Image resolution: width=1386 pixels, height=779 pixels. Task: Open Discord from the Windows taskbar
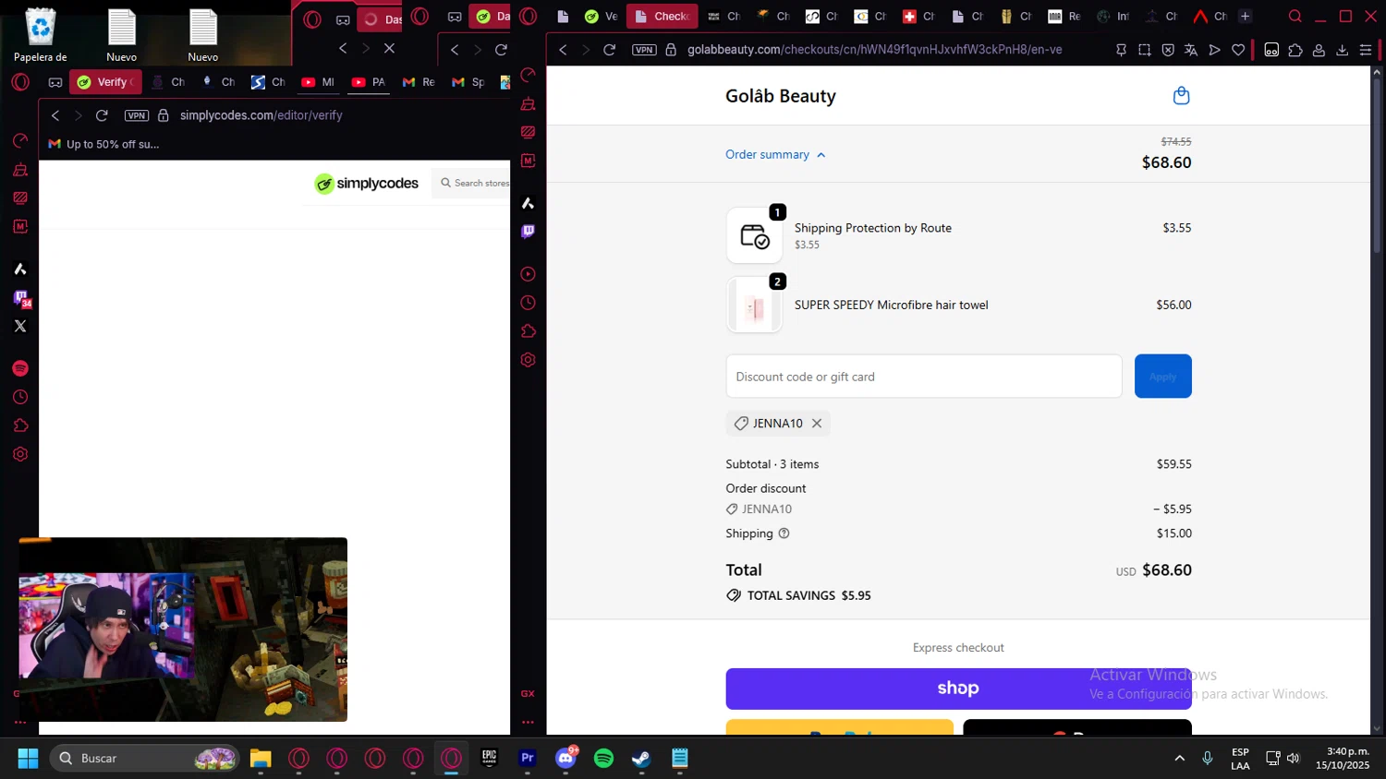[565, 759]
